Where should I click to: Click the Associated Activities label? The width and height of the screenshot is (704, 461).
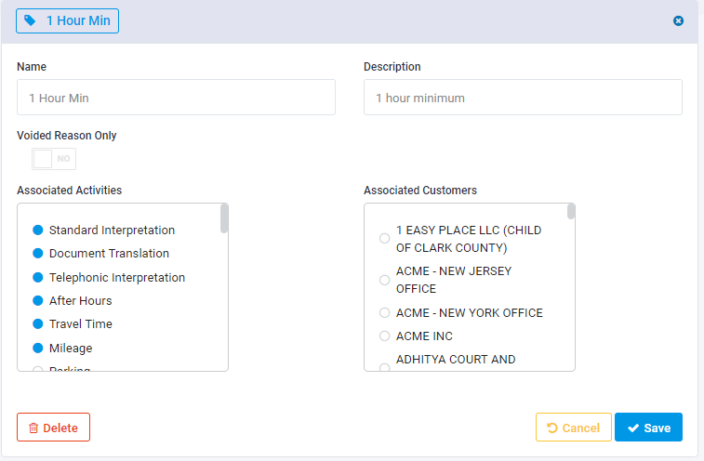tap(69, 191)
